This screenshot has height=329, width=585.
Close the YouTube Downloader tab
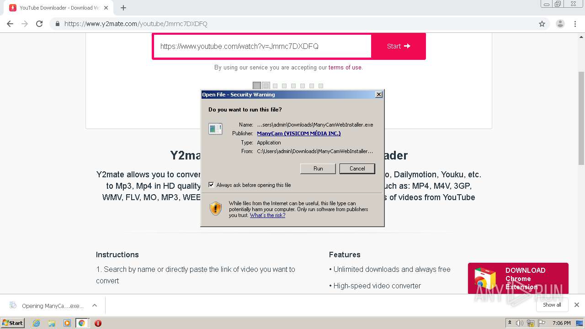[x=106, y=8]
